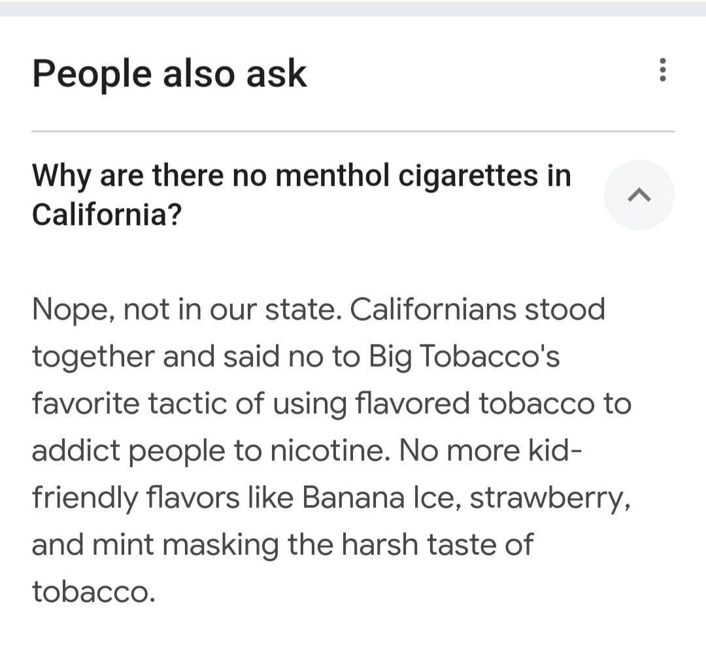Click the answer line starting 'Nope, not in our state'
Viewport: 706px width, 645px height.
[318, 310]
